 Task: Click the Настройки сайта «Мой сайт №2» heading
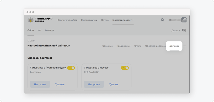click(49, 46)
